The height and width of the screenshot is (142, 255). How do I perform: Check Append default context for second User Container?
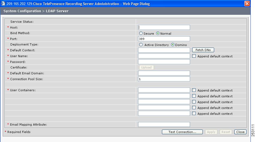tap(194, 96)
